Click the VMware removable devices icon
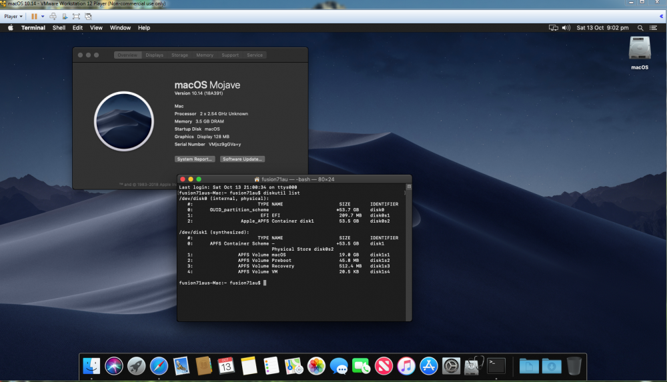The height and width of the screenshot is (382, 667). (65, 16)
